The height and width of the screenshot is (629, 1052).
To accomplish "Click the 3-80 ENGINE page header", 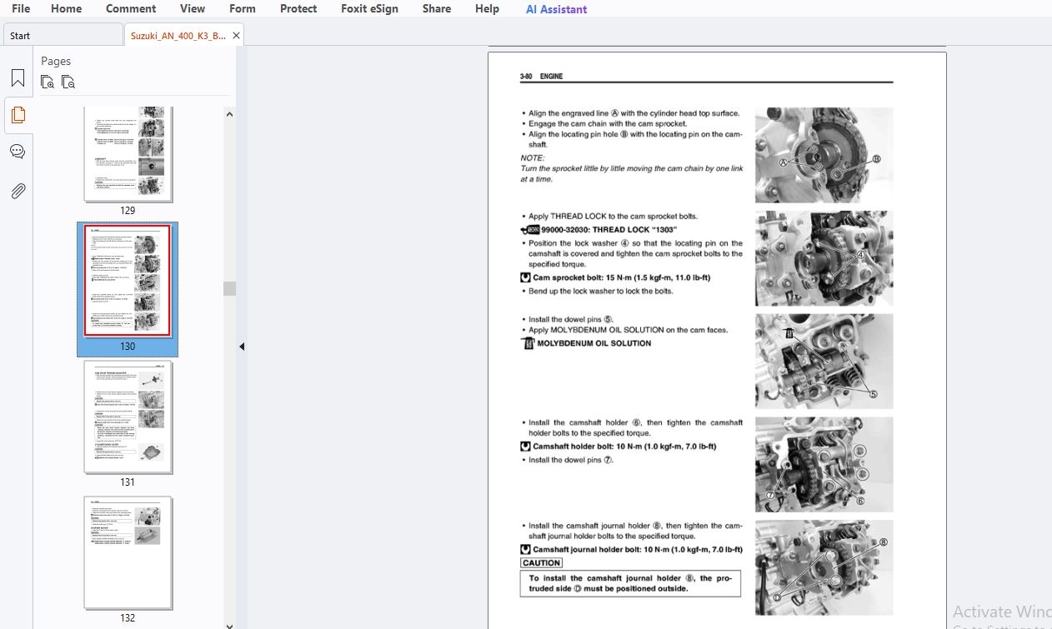I will pos(541,77).
